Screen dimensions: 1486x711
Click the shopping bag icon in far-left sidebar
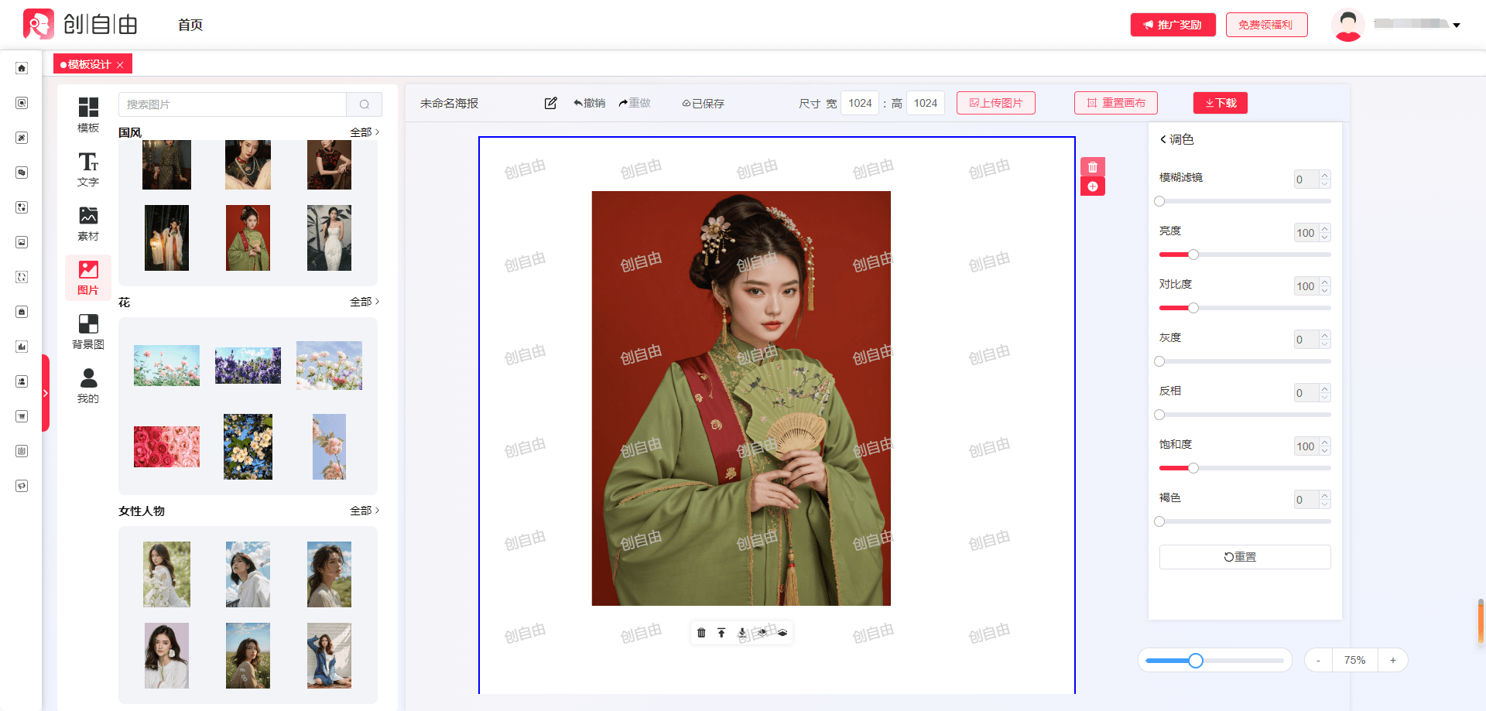(x=22, y=312)
